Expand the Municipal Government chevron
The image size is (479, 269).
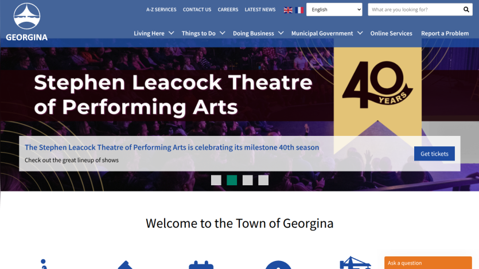coord(360,33)
